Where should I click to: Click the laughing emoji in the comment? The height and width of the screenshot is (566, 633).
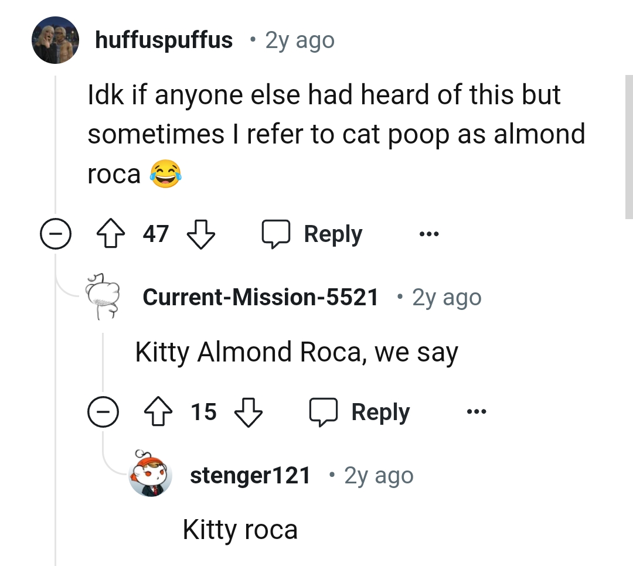163,172
